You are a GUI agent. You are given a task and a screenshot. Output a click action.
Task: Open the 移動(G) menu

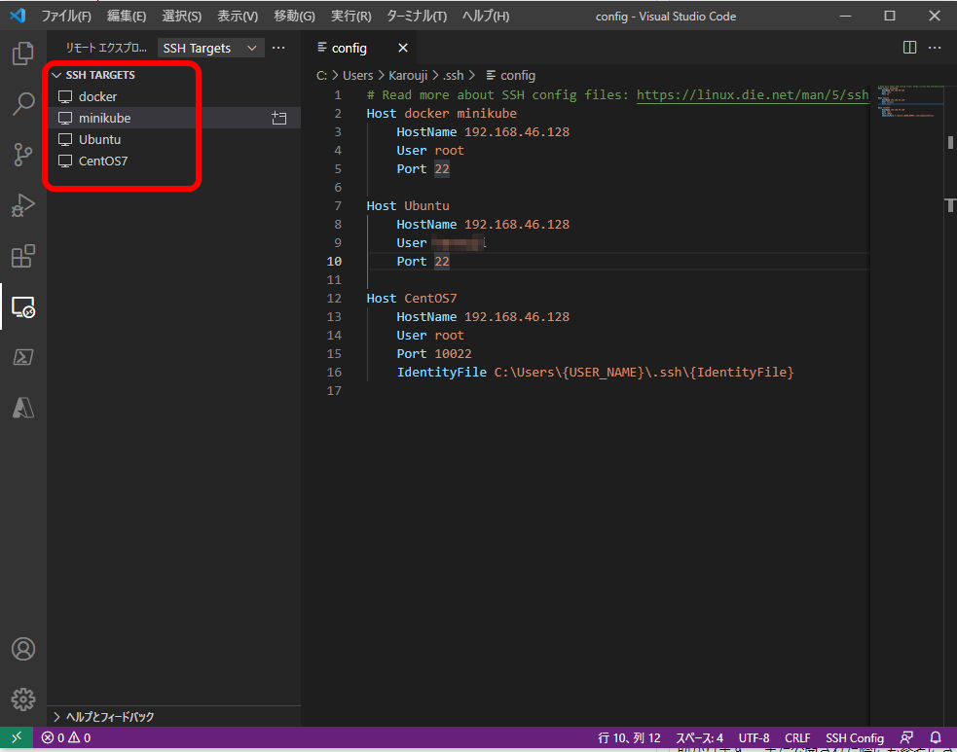294,16
